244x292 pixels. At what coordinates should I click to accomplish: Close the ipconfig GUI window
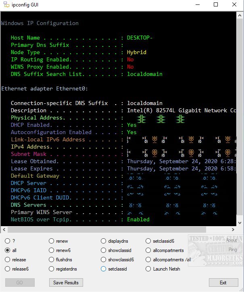coord(234,4)
